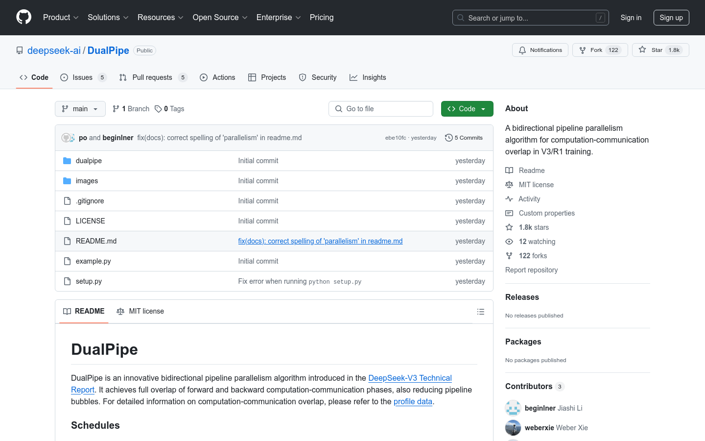Fork the DualPipe repository
Screen dimensions: 705x441
[600, 50]
